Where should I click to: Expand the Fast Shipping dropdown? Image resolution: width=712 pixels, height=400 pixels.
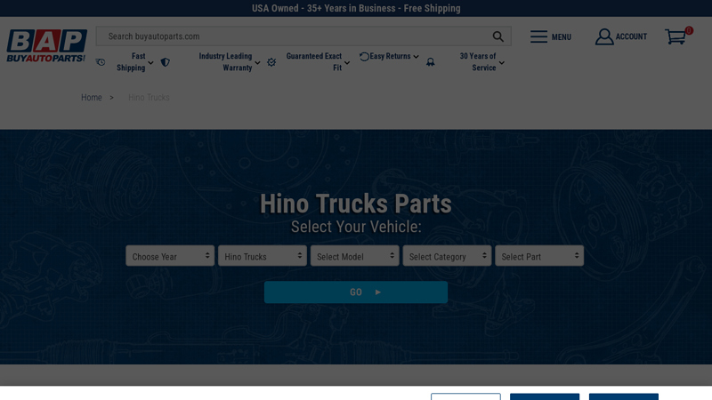click(x=150, y=63)
